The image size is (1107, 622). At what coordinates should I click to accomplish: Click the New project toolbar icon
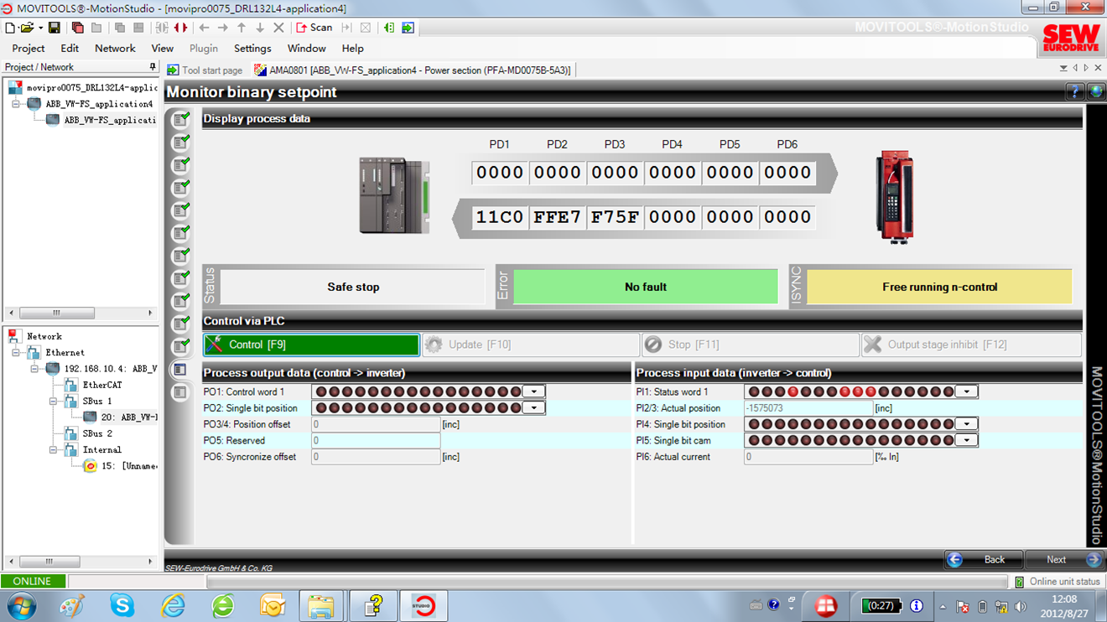click(10, 28)
